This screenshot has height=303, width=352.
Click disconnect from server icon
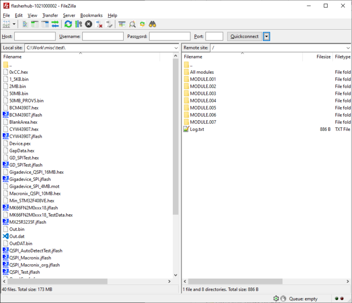click(99, 24)
